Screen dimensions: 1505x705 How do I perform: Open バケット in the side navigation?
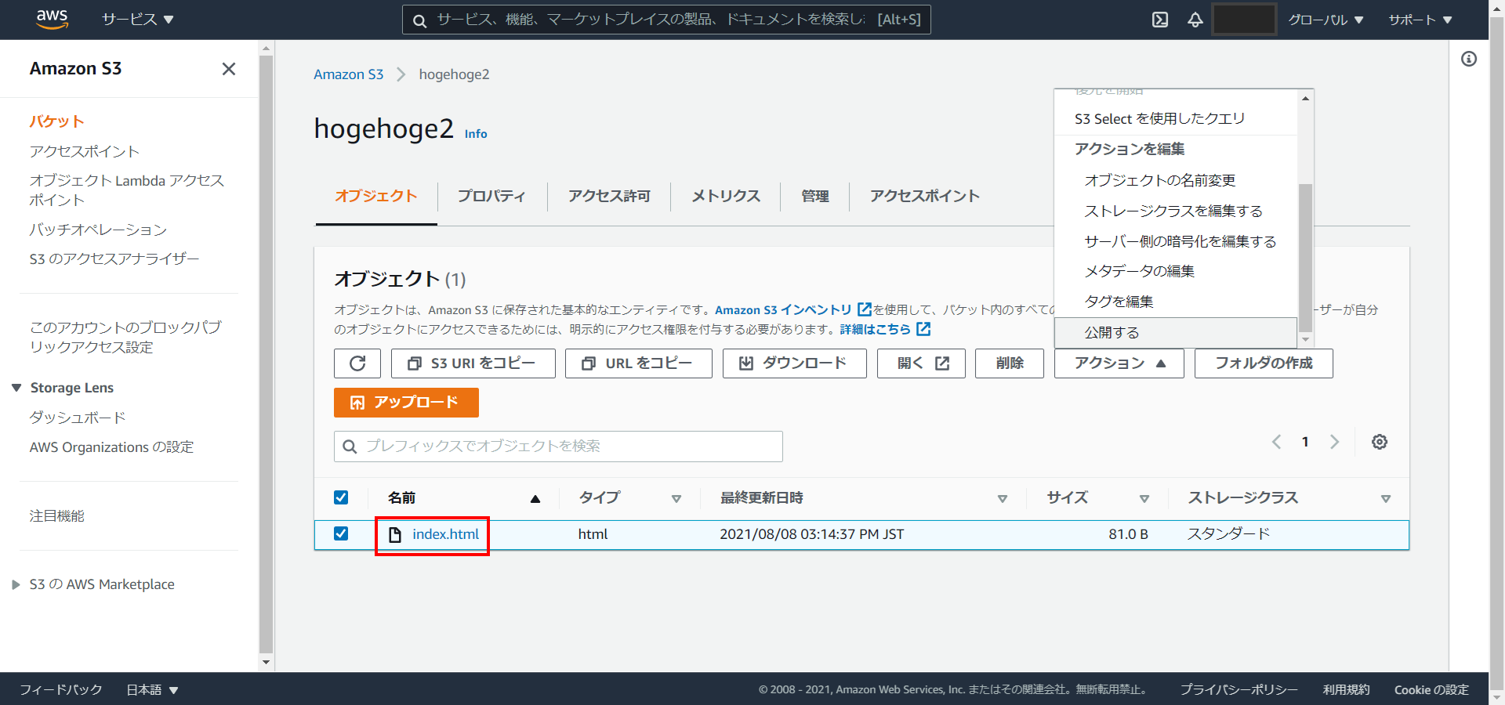pyautogui.click(x=56, y=121)
